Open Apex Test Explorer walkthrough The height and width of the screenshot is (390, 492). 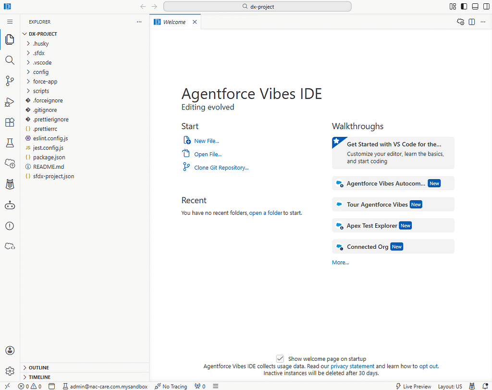[x=393, y=225]
